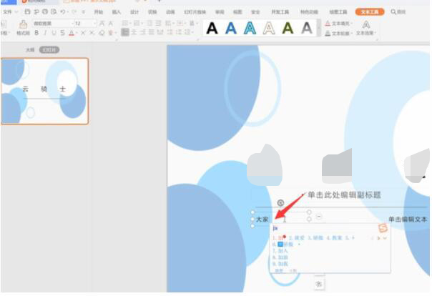This screenshot has width=432, height=296.
Task: Switch to the 切换 ribbon tab
Action: tap(152, 12)
